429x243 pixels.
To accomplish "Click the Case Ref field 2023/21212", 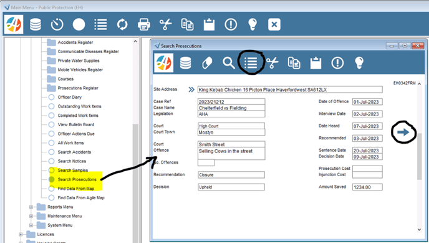I will (x=231, y=102).
